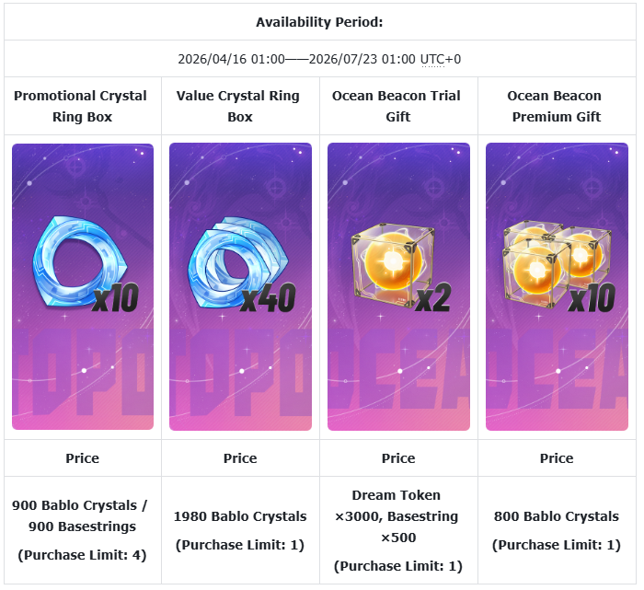
Task: Click the 800 Bablo Crystals price text
Action: (x=557, y=516)
